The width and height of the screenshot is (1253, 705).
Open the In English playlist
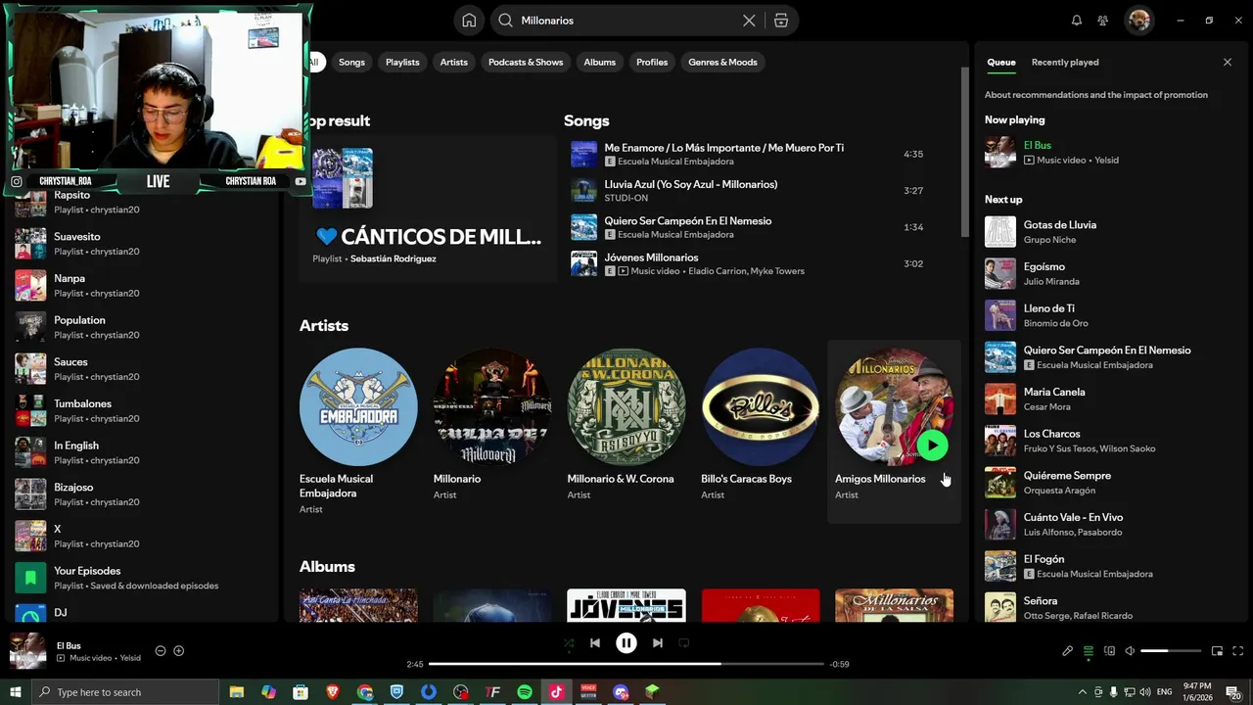point(143,452)
